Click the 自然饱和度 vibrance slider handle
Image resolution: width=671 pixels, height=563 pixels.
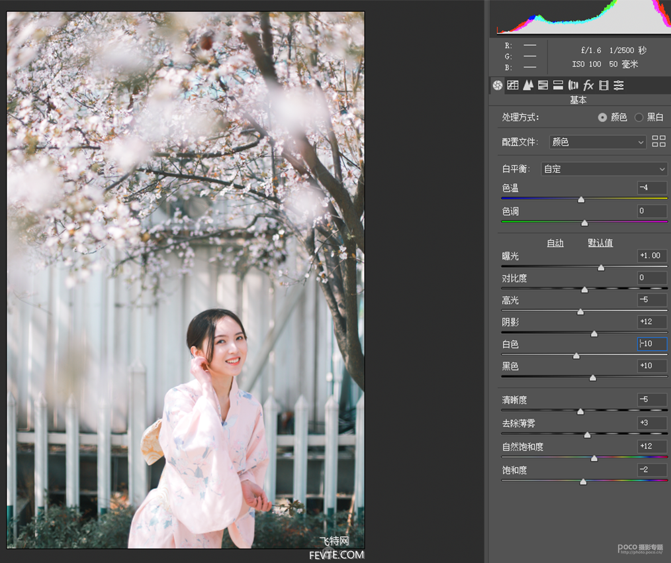(x=594, y=458)
